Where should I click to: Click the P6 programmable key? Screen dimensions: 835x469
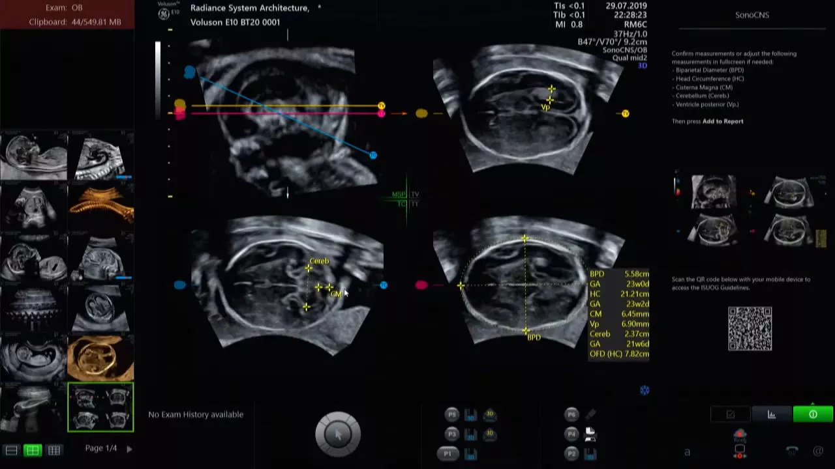click(x=571, y=414)
